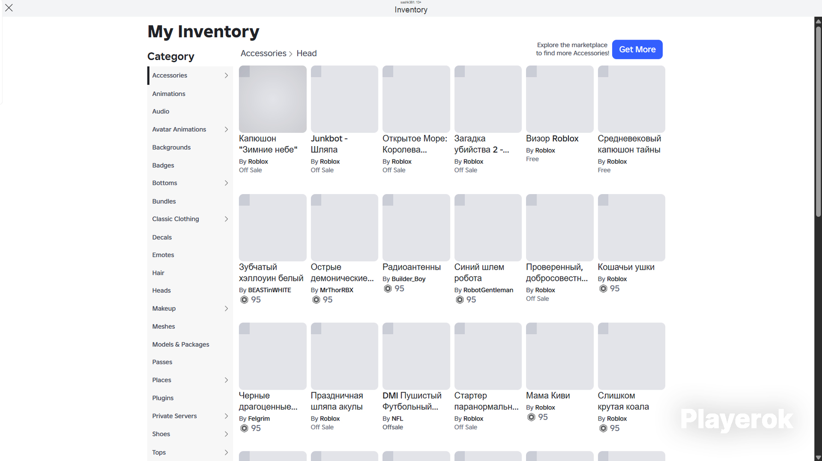
Task: Click scrollbar up arrow at top
Action: click(x=818, y=21)
